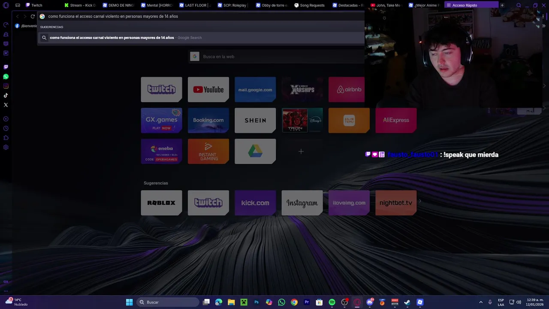549x309 pixels.
Task: Open the Instant Gaming Speed Dial tile
Action: [x=208, y=151]
